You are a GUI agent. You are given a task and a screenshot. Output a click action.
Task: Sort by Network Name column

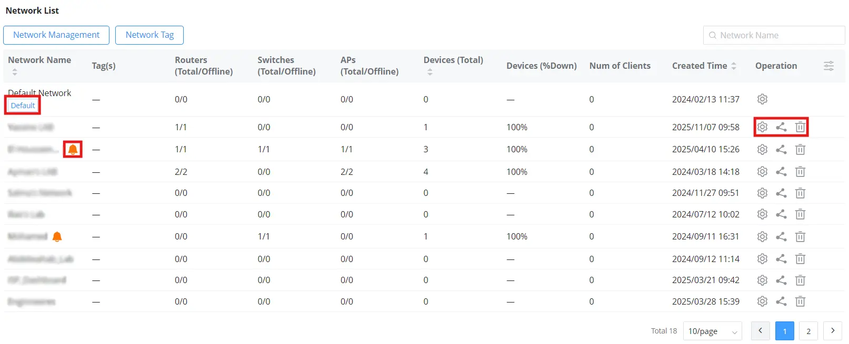click(x=15, y=72)
